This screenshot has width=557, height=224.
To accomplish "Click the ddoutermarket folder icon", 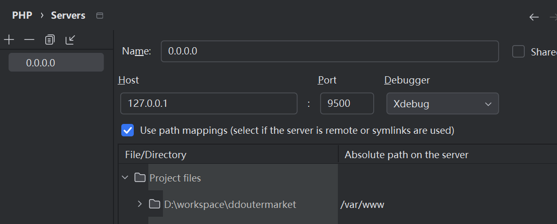I will [x=154, y=204].
